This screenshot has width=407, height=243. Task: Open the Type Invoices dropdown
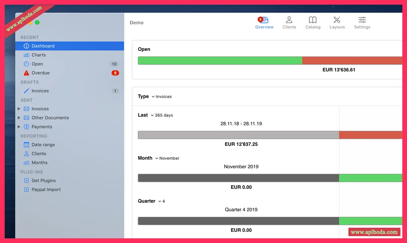(162, 97)
